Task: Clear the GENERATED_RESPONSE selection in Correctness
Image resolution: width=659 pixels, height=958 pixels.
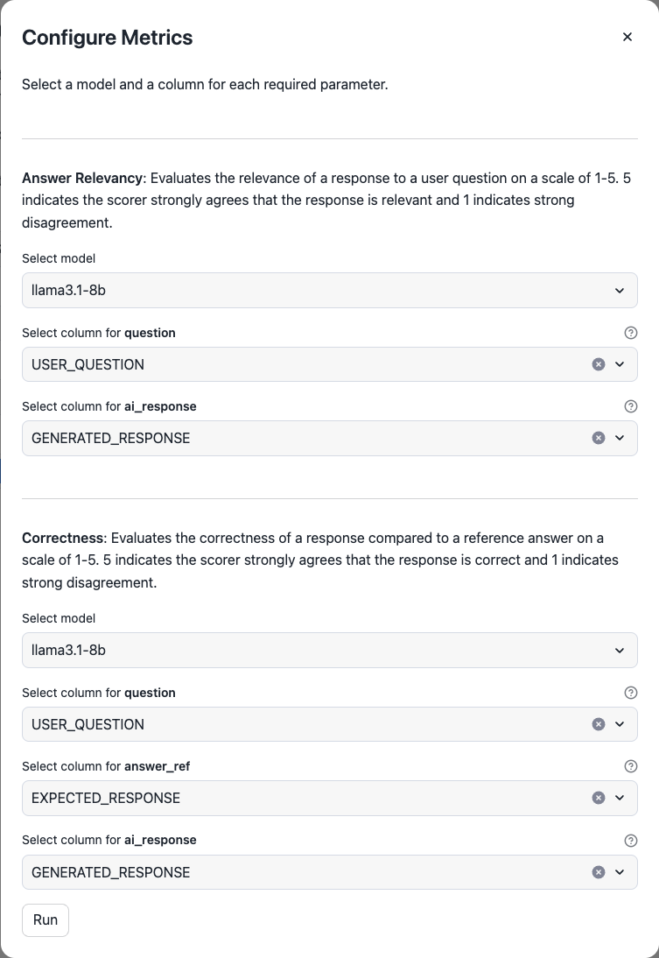Action: [599, 871]
